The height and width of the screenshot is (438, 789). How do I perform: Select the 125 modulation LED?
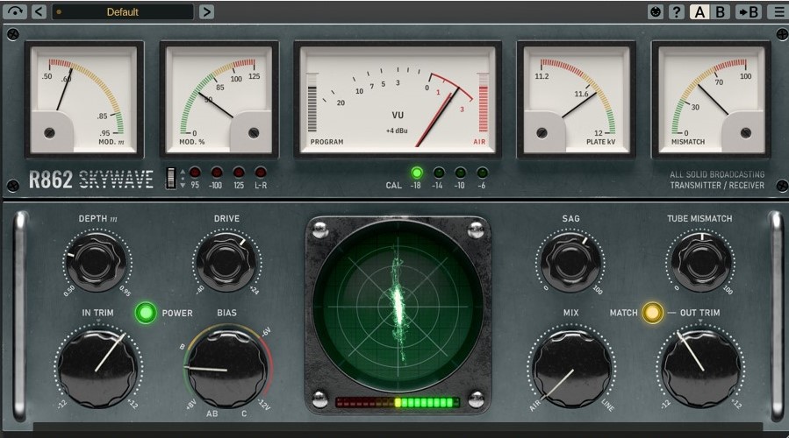pyautogui.click(x=239, y=173)
